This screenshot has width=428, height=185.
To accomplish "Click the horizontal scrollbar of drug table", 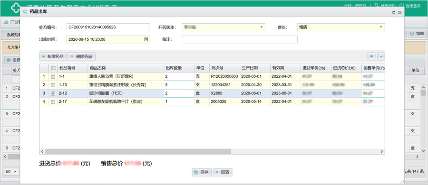I will point(138,151).
